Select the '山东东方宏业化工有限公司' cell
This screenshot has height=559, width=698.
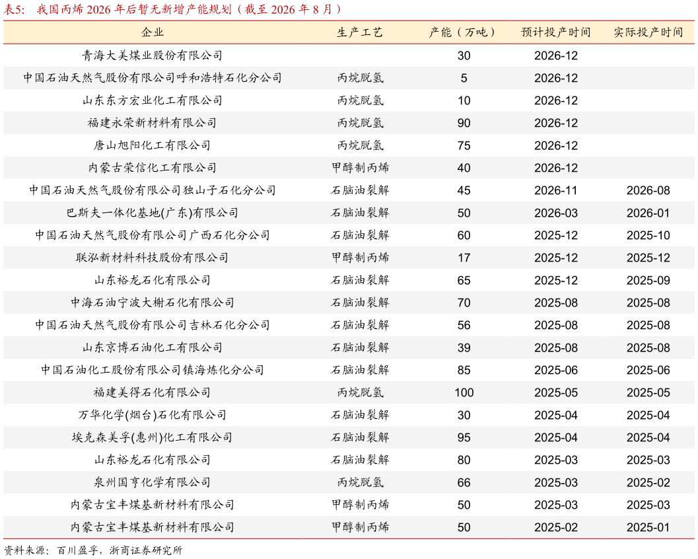[x=153, y=100]
